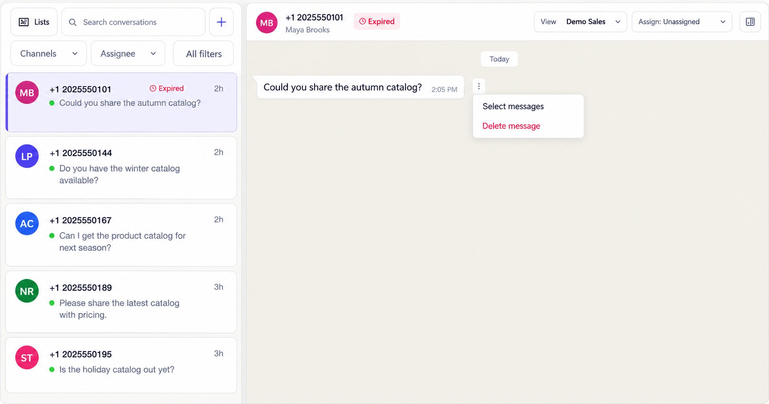The image size is (769, 404).
Task: Click phone number +1 2025550144 in list
Action: pos(81,153)
